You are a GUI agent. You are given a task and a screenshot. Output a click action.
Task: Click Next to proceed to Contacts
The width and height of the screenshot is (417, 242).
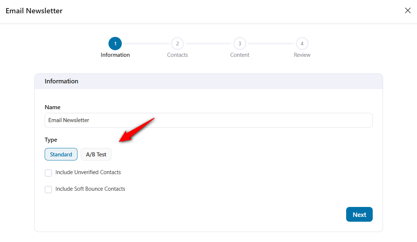pyautogui.click(x=359, y=214)
